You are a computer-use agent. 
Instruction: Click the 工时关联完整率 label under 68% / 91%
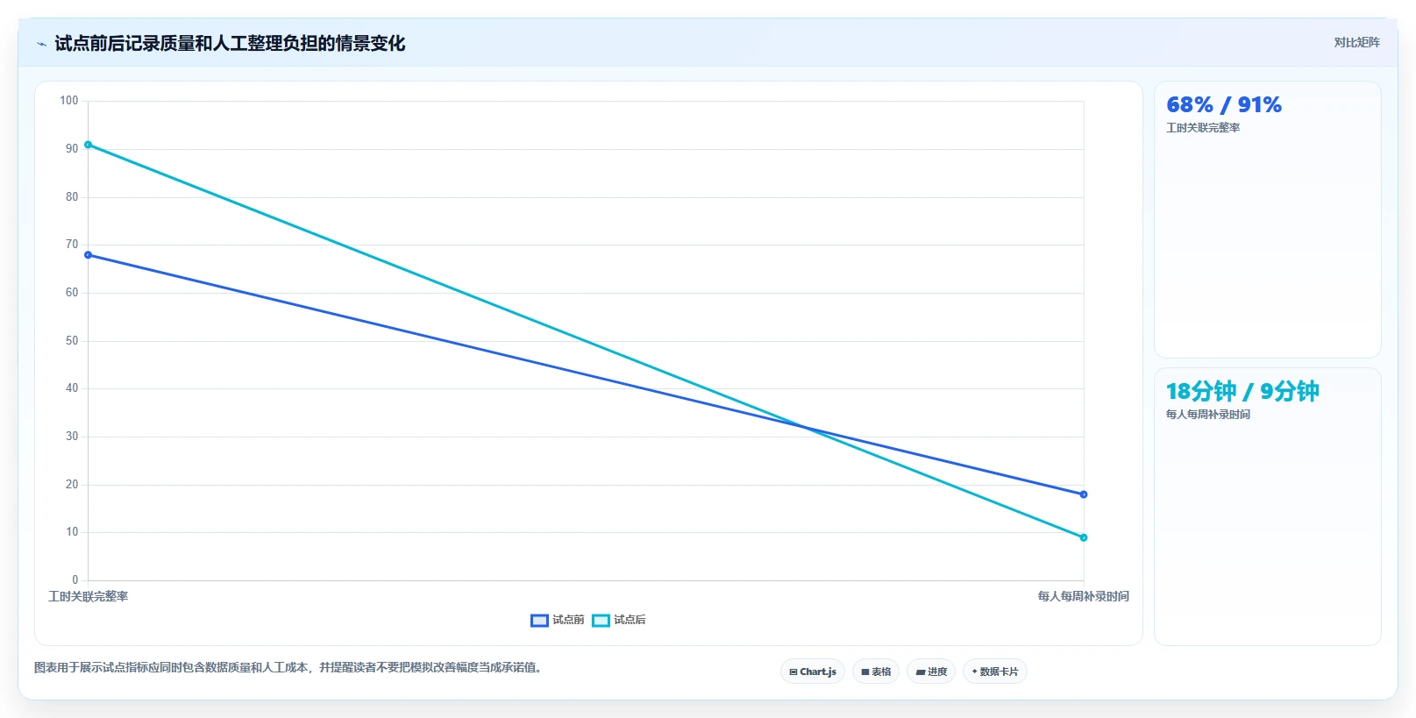(x=1203, y=128)
